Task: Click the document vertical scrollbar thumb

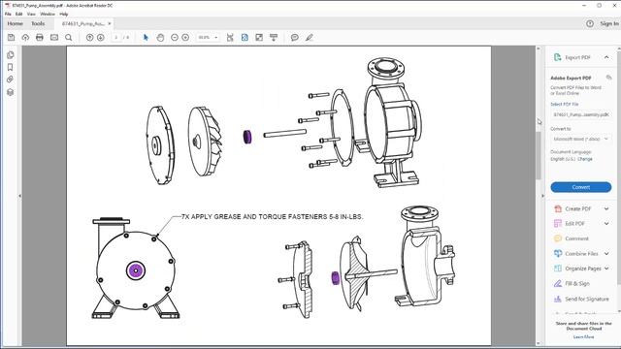Action: 538,154
